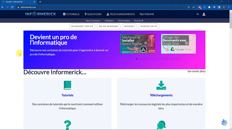Open the Google Drive tutorial thumbnail
The width and height of the screenshot is (232, 130).
click(x=179, y=44)
